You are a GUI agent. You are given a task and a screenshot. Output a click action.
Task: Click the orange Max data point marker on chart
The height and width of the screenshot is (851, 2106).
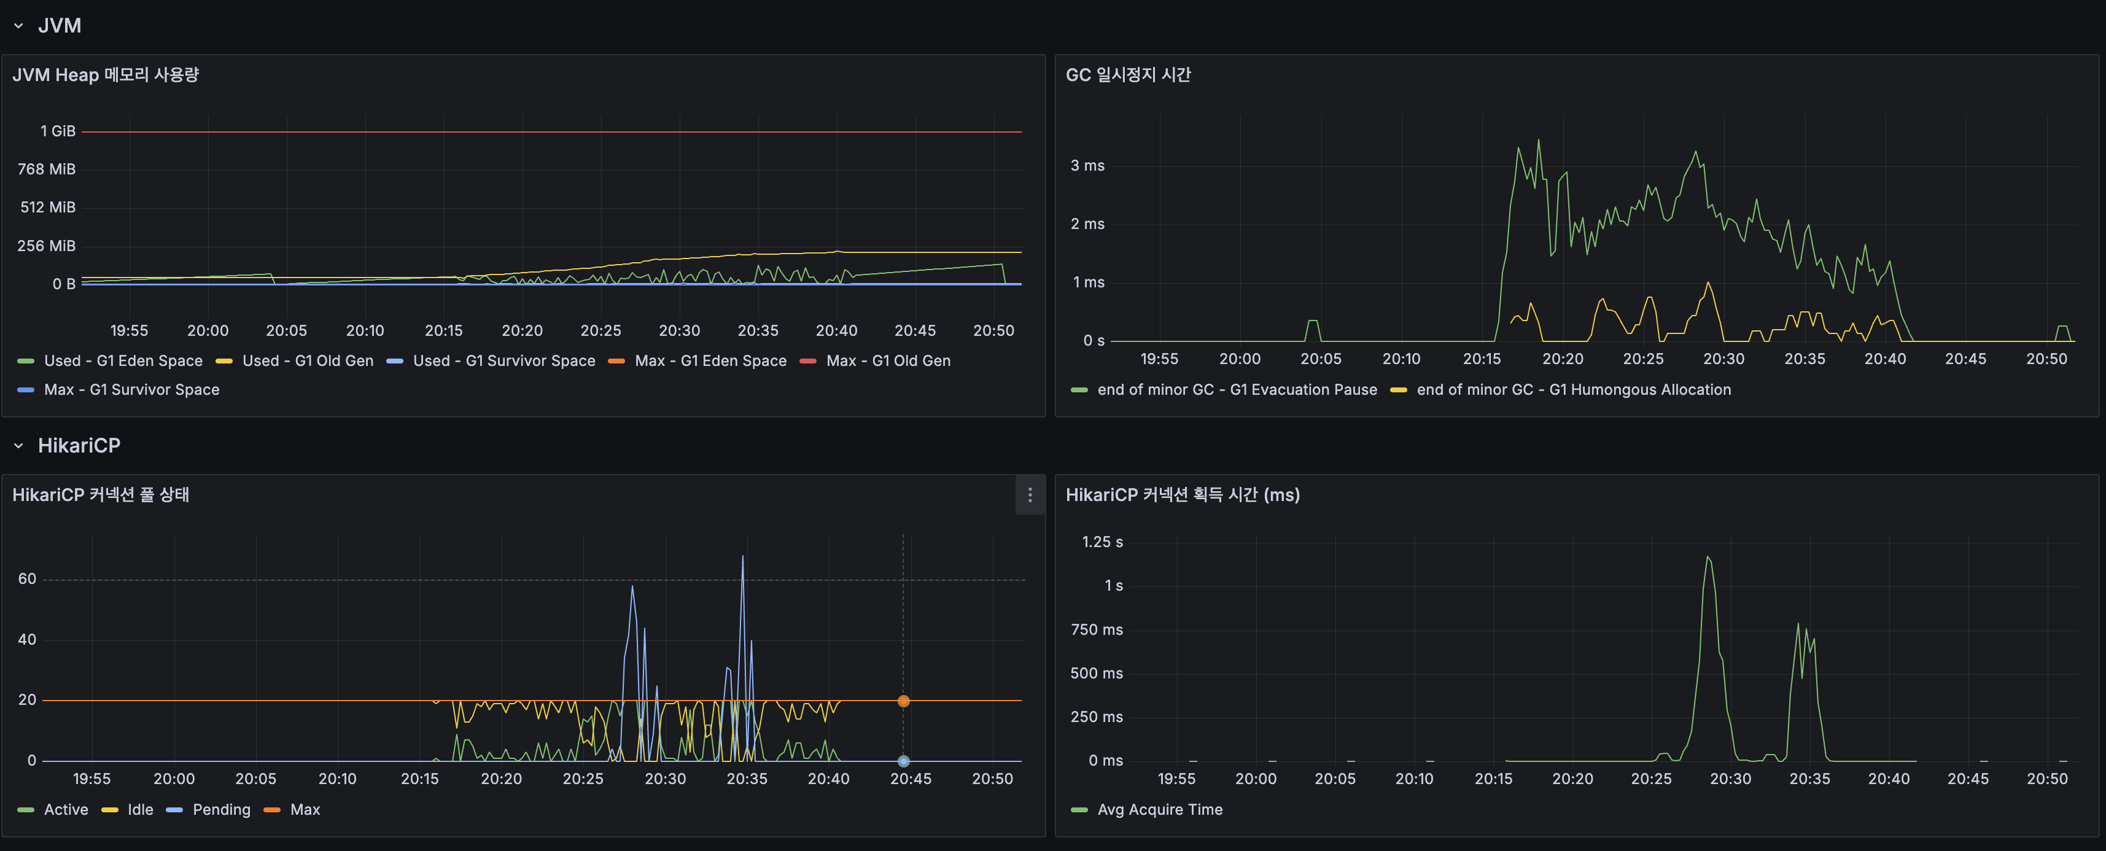[x=903, y=701]
